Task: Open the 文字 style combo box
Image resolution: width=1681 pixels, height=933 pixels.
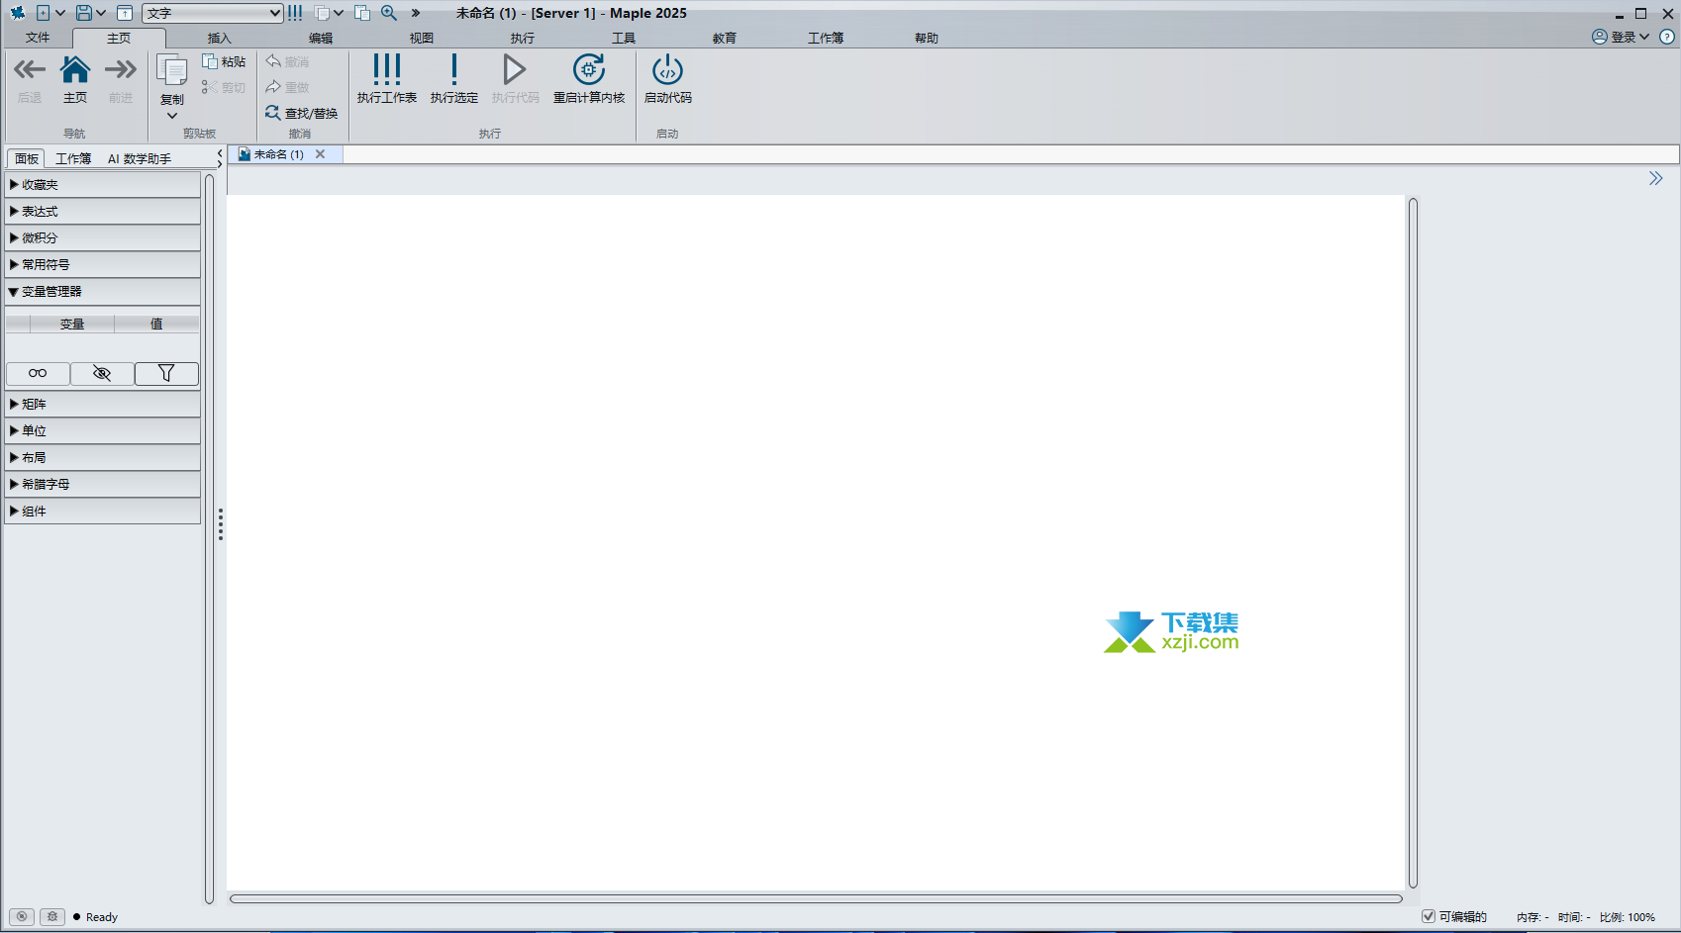Action: (x=213, y=13)
